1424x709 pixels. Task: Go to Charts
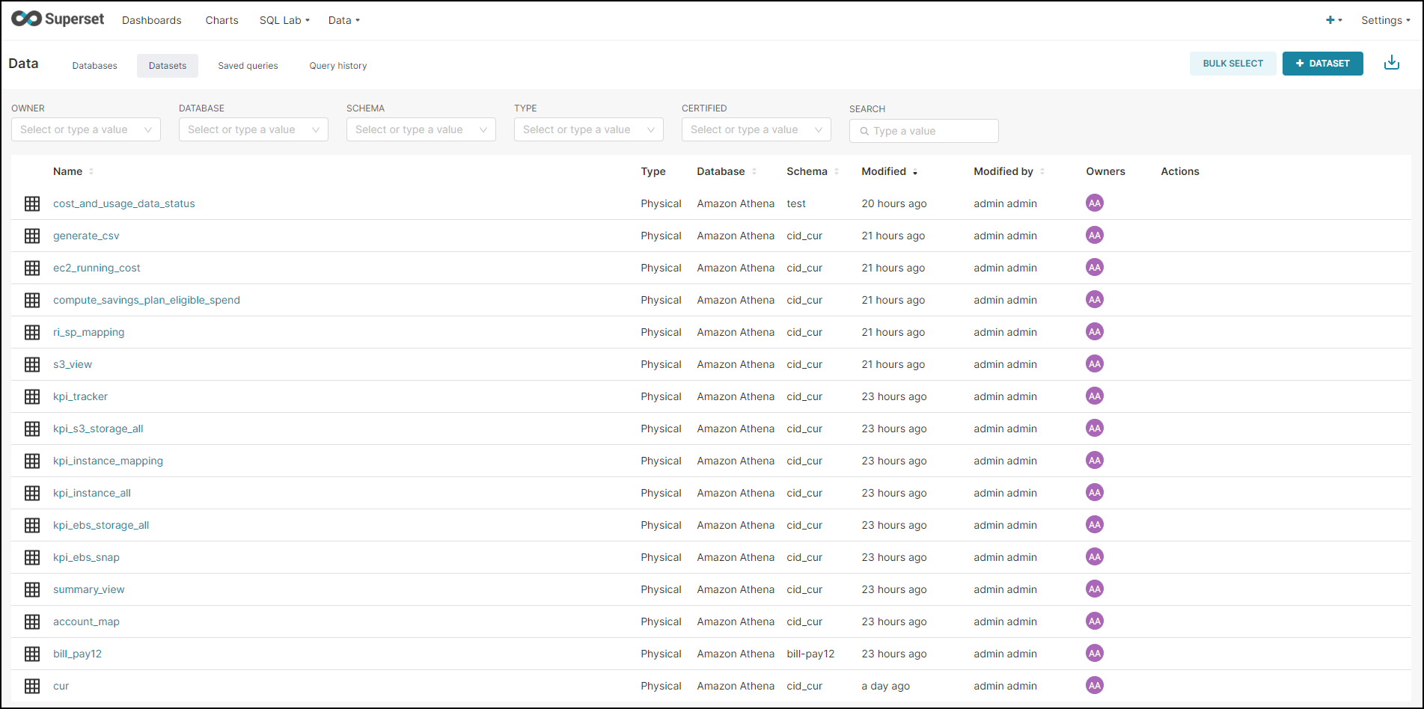point(222,20)
